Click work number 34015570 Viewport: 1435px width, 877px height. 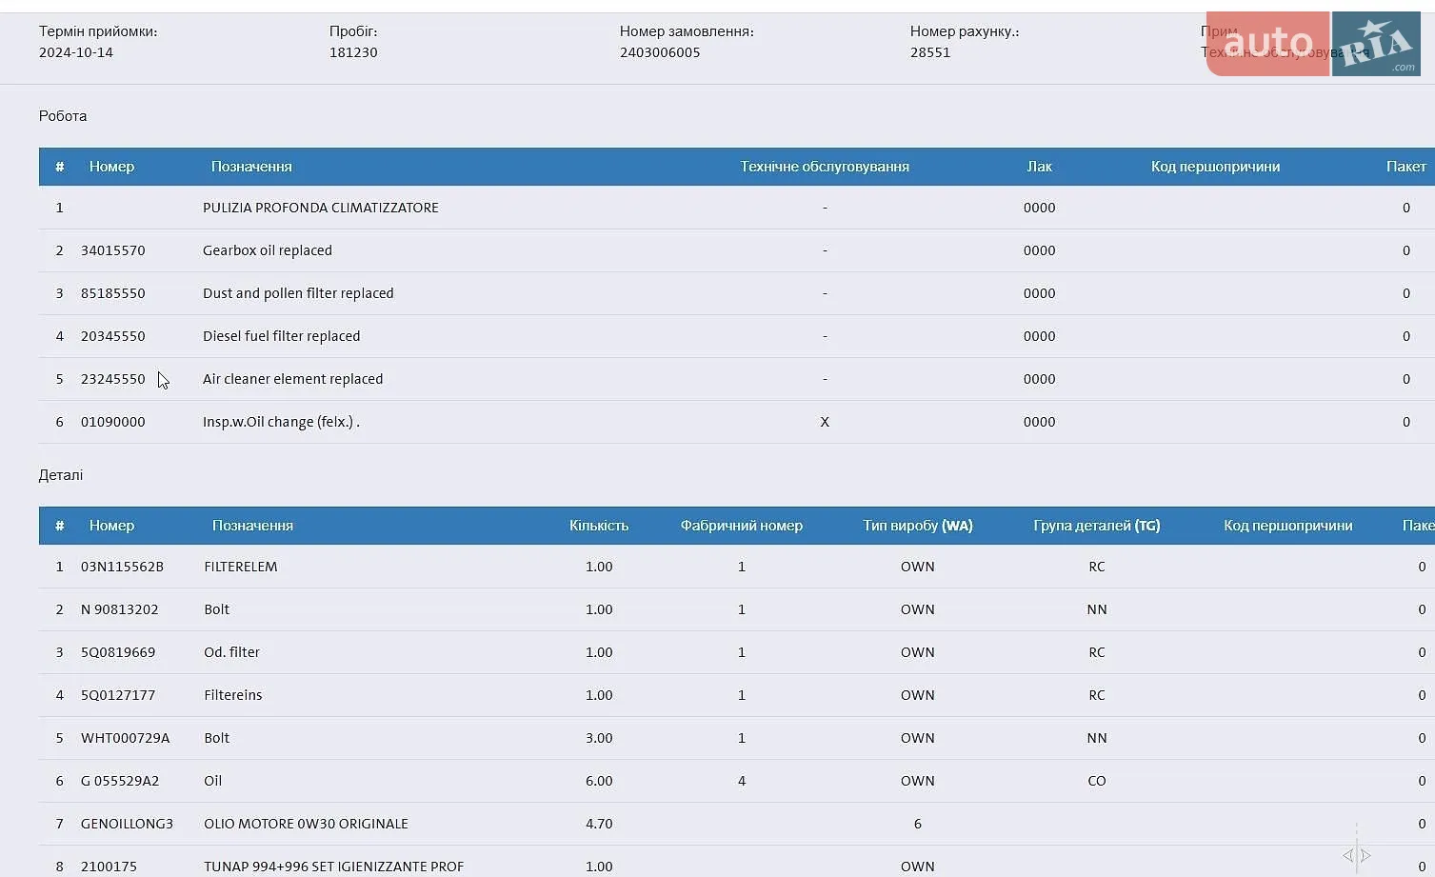click(113, 250)
